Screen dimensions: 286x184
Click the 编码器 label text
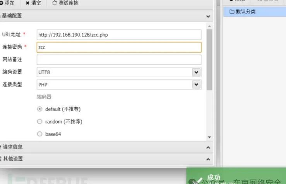click(x=44, y=96)
